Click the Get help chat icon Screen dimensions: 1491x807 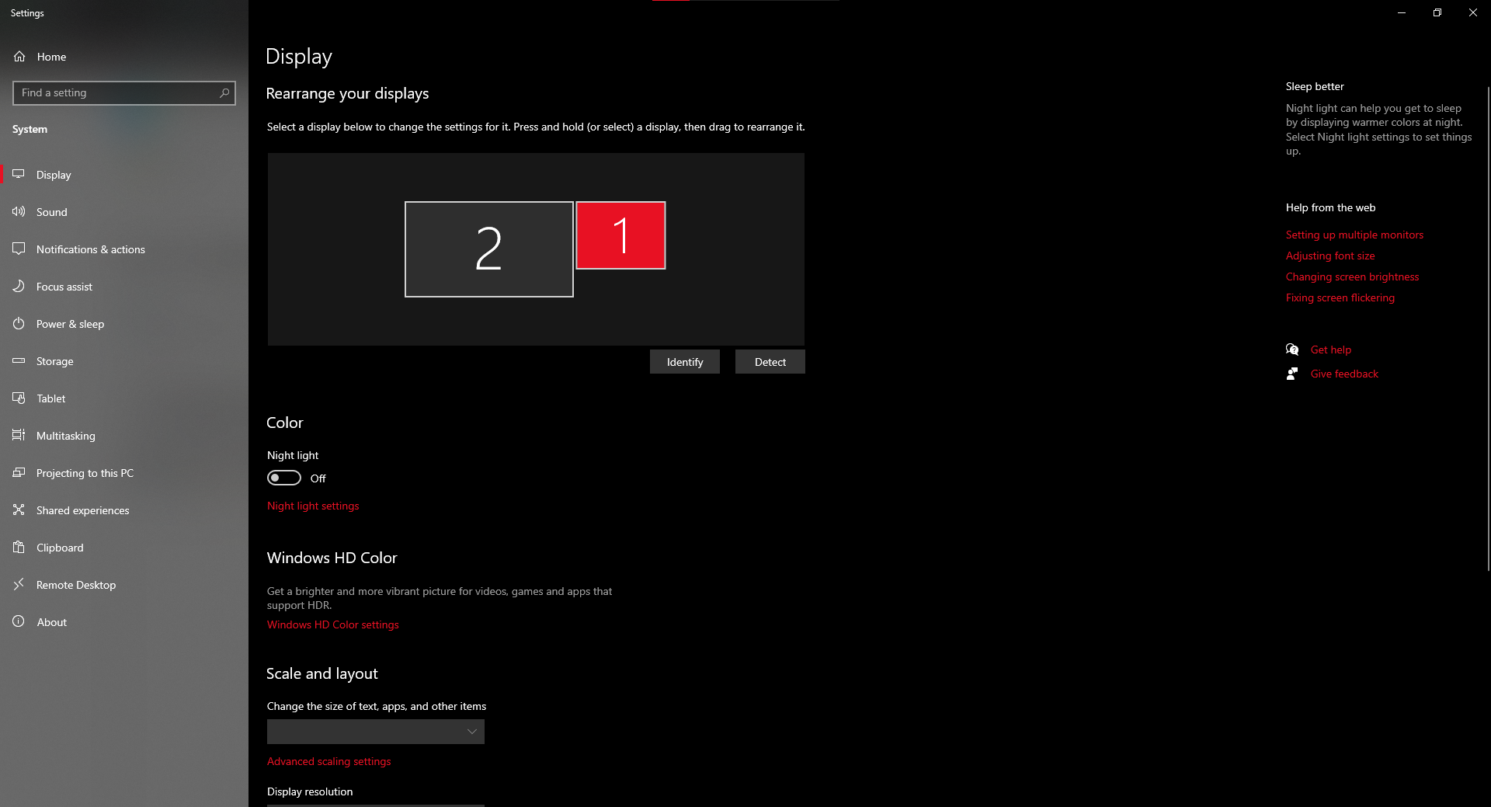[x=1292, y=350]
